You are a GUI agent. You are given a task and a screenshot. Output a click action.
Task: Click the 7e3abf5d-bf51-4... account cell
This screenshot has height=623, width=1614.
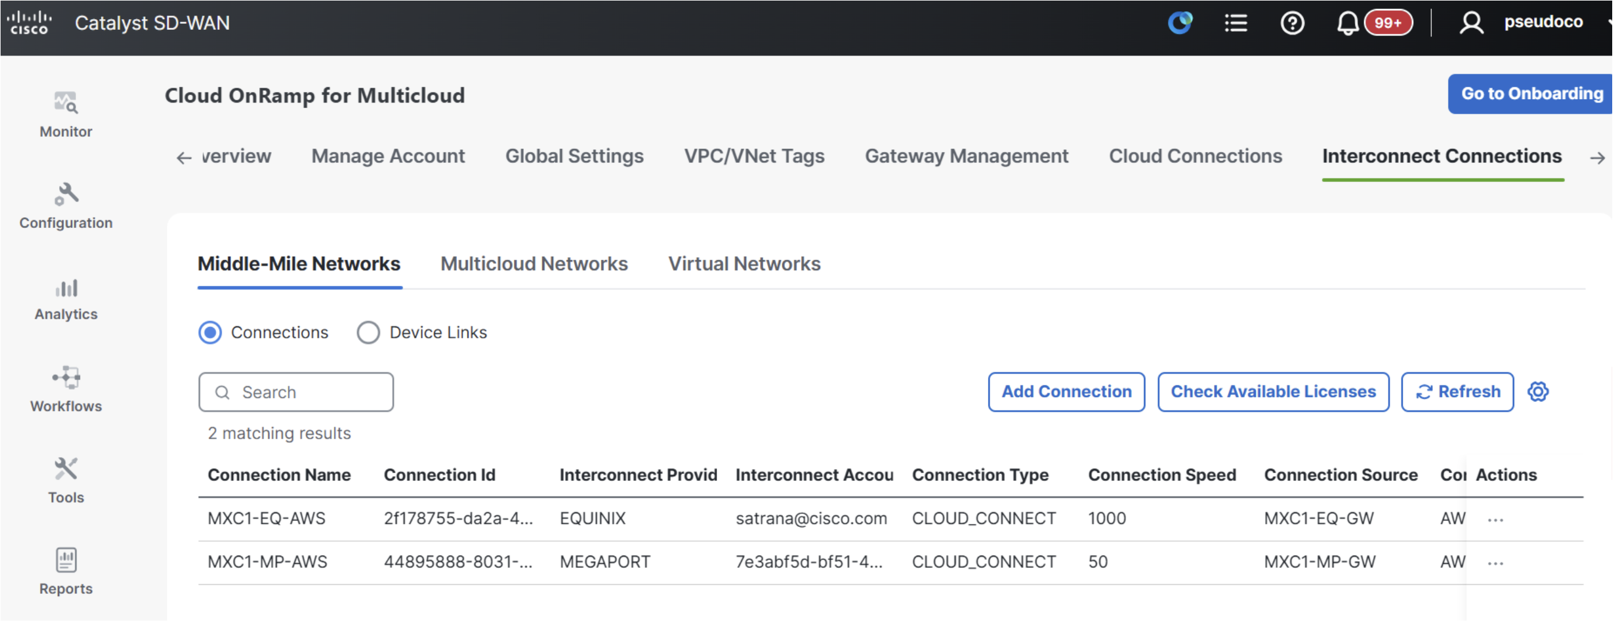[809, 563]
